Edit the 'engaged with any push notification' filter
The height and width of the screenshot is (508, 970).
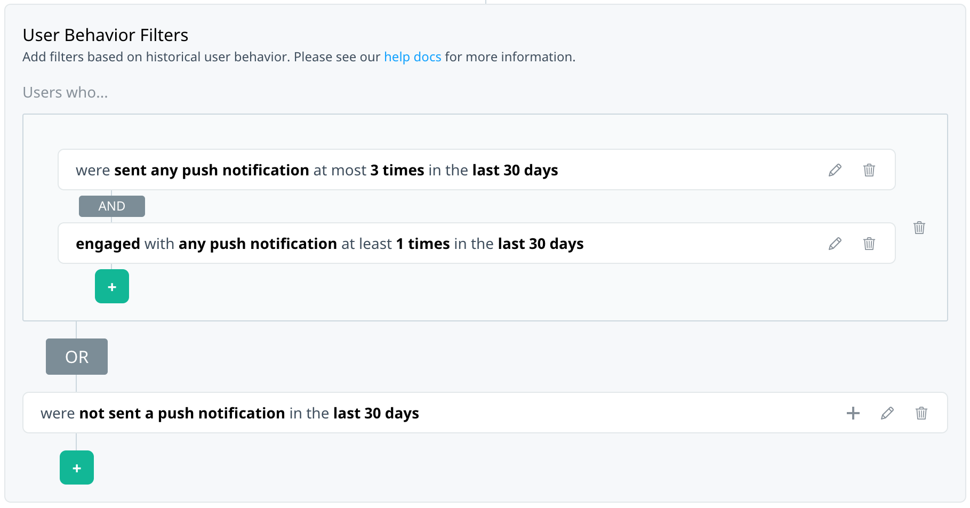click(x=835, y=244)
